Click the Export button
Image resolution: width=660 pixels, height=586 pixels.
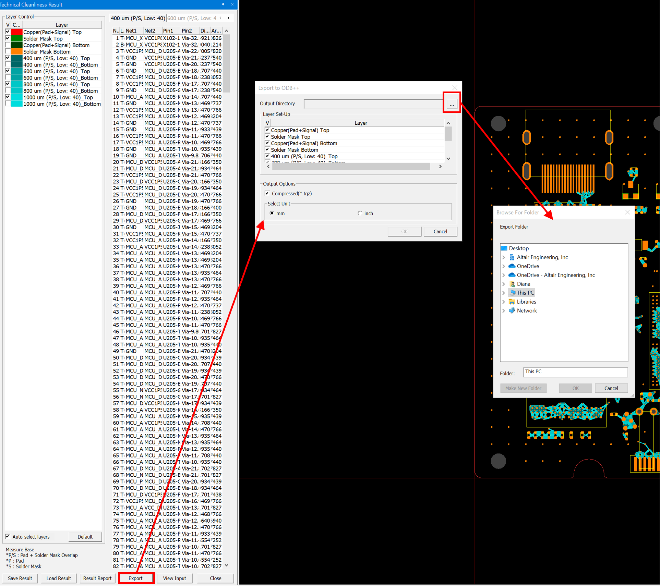click(136, 578)
